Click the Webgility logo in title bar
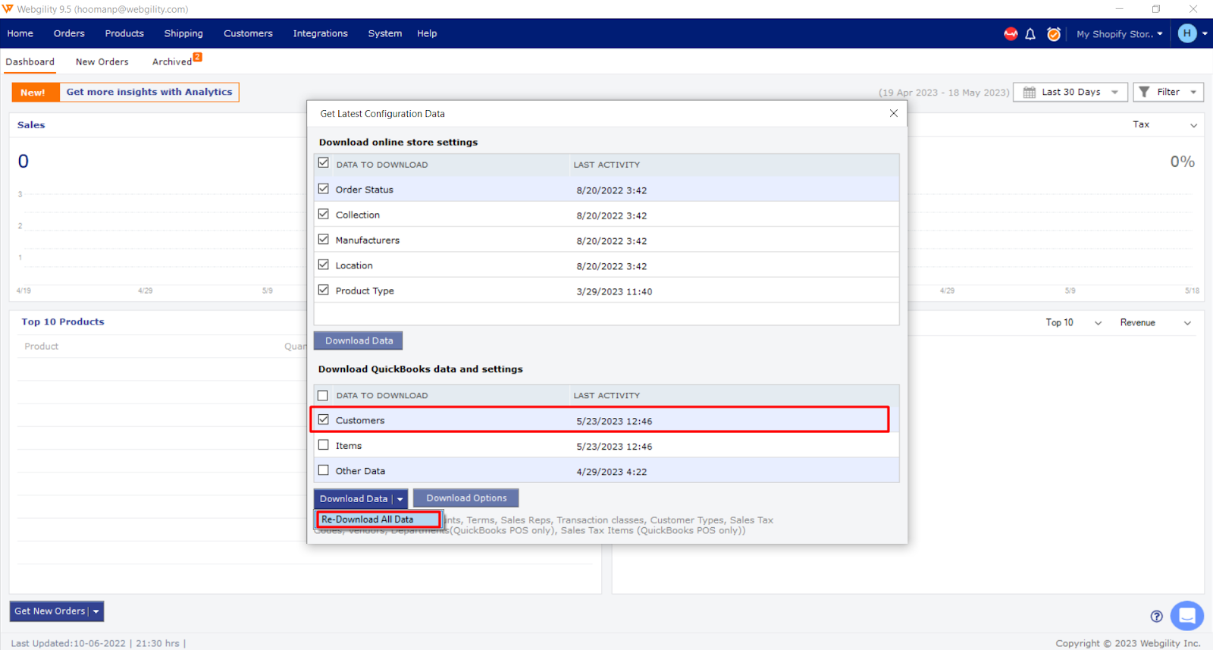Viewport: 1213px width, 650px height. 8,9
